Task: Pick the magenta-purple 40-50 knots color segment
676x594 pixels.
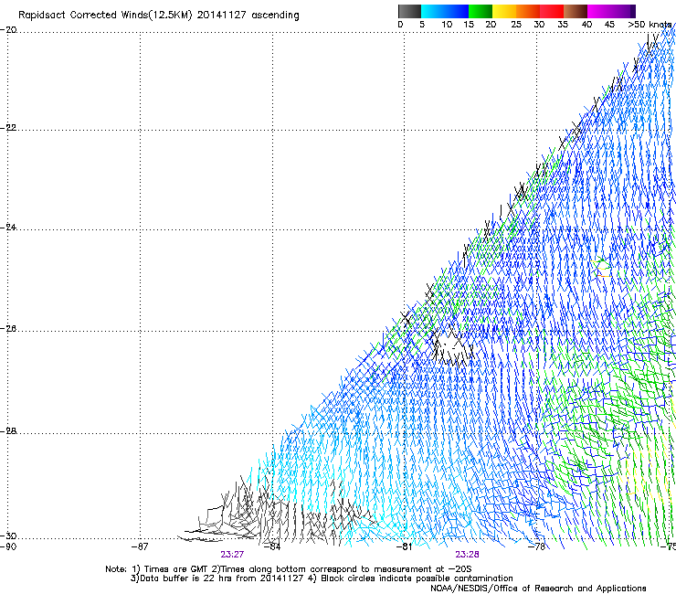Action: [611, 11]
